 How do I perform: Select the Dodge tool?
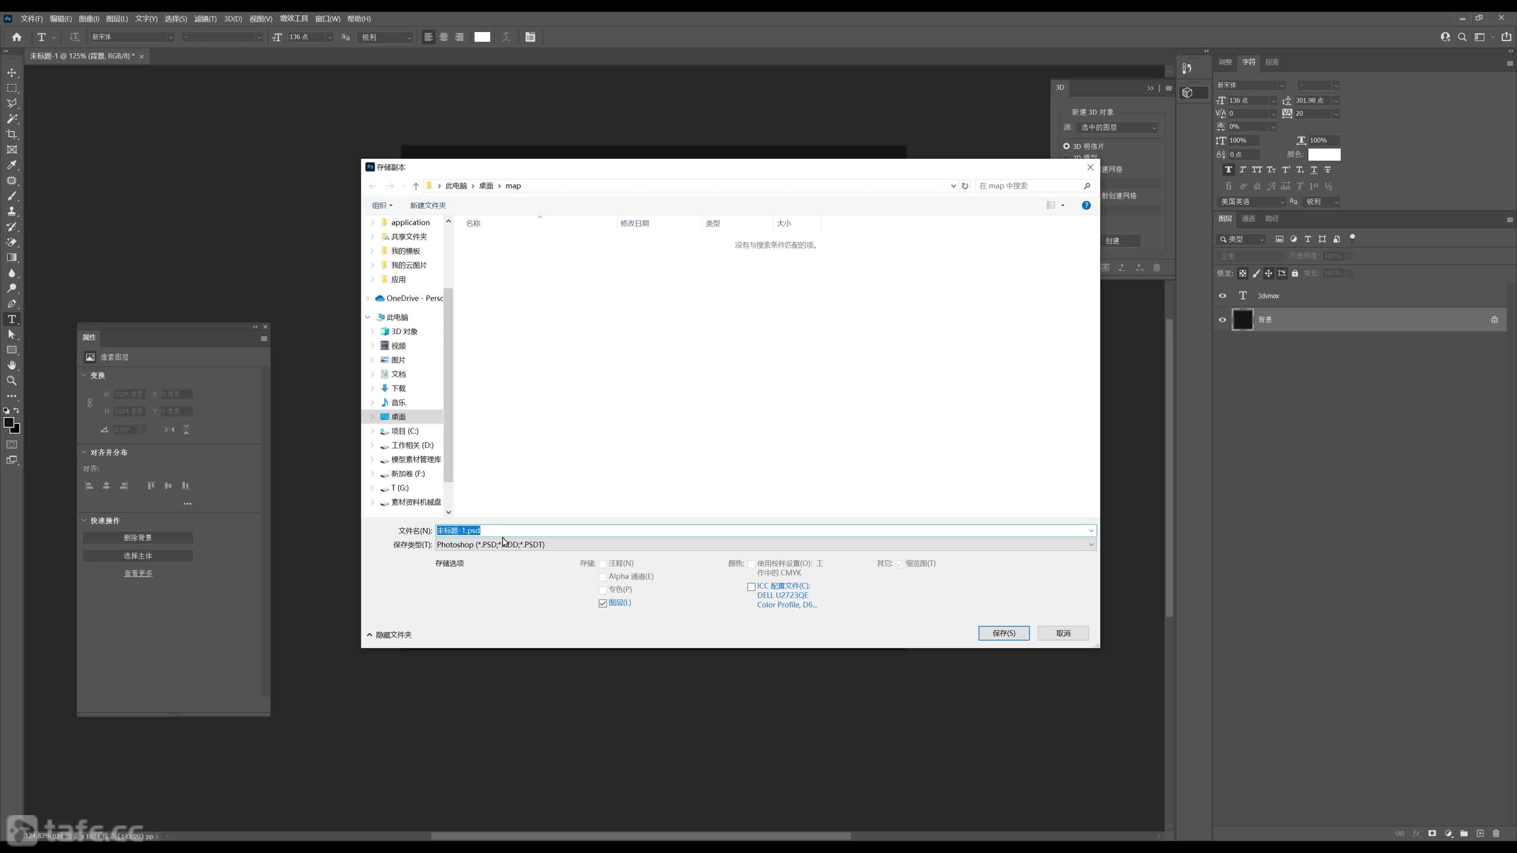[12, 288]
